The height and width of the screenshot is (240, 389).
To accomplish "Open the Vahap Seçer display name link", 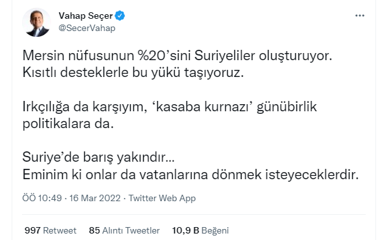I will [x=85, y=16].
